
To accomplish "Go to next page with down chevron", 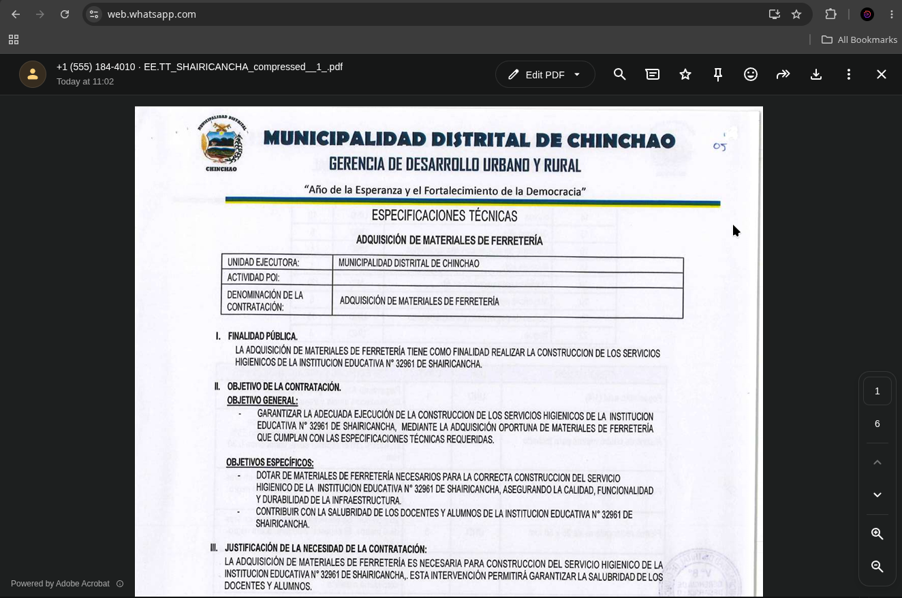I will [x=877, y=495].
